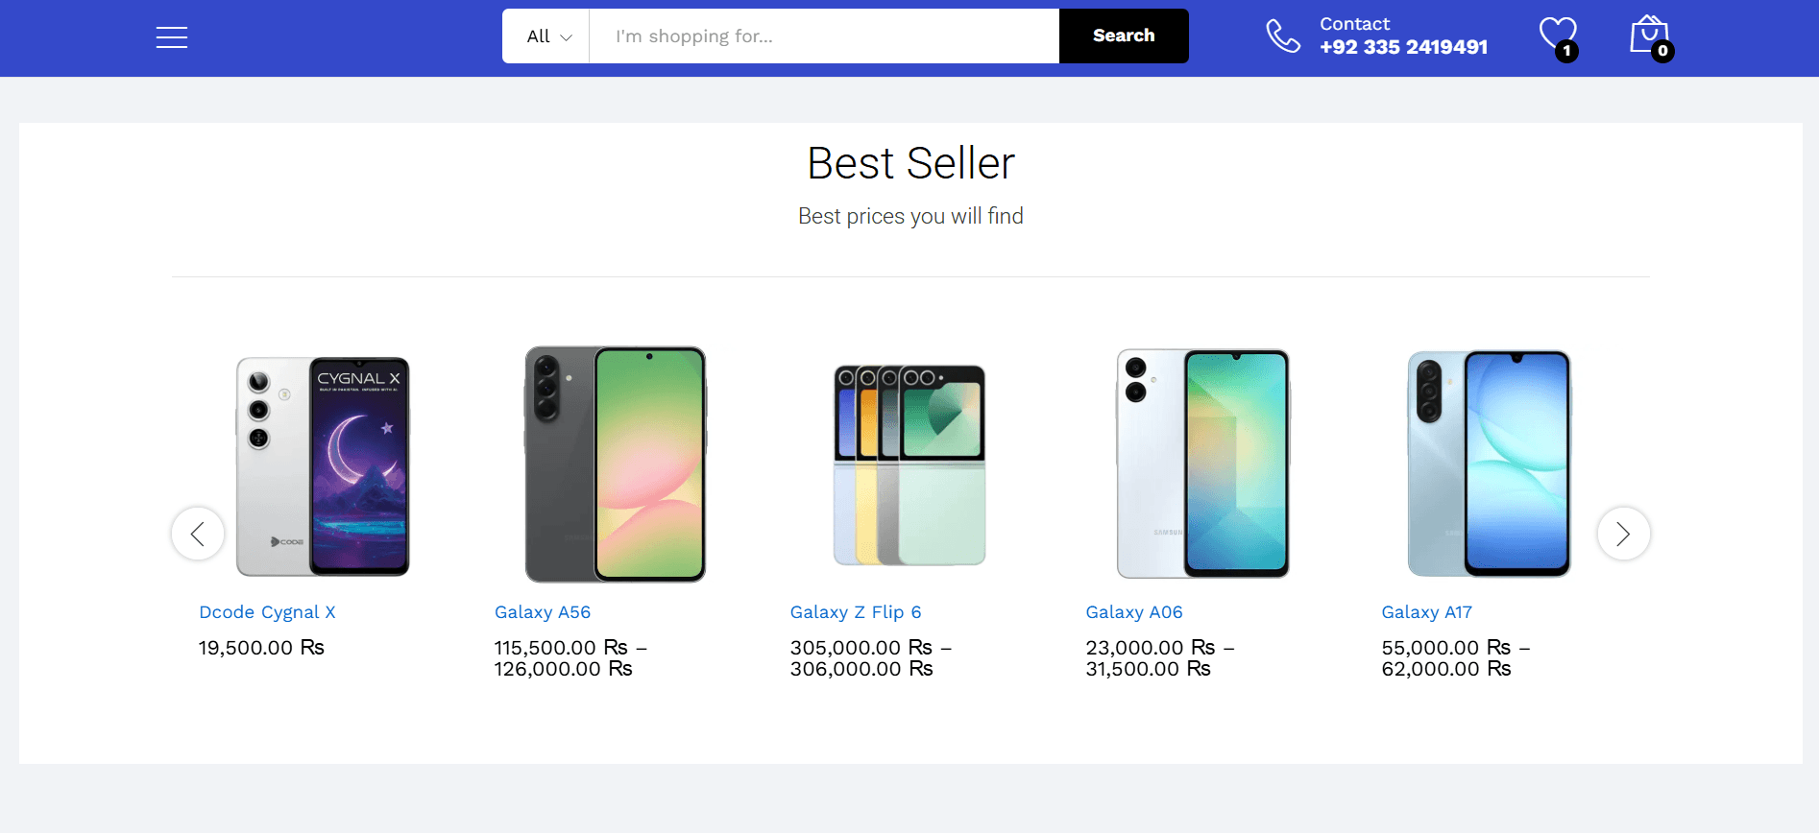Click the phone contact icon

[1282, 36]
